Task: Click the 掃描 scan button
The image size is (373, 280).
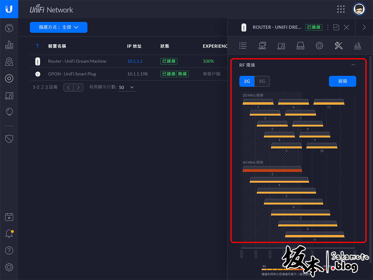Action: coord(343,81)
